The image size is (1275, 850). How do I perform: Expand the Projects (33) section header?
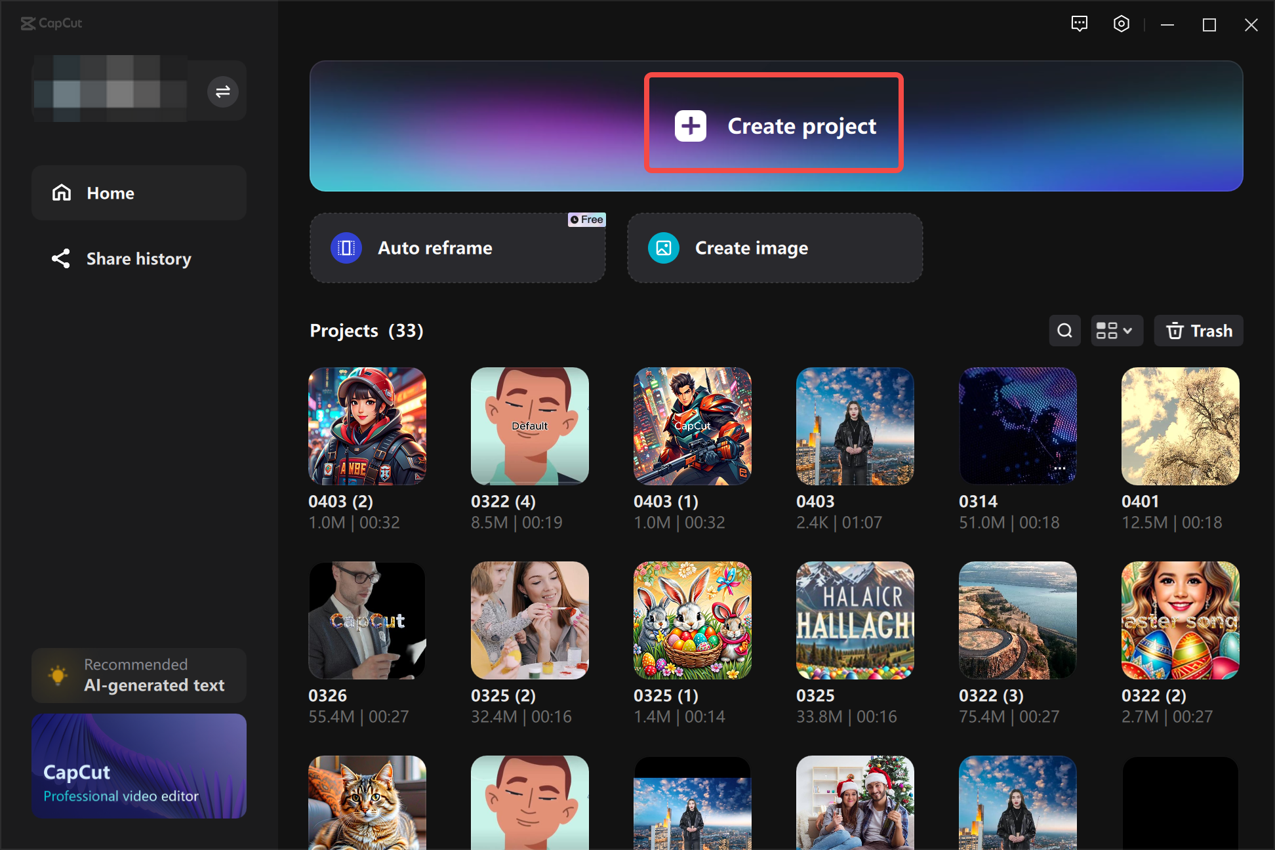click(x=367, y=331)
